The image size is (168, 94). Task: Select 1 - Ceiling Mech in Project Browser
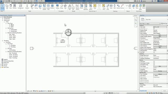pos(13,30)
